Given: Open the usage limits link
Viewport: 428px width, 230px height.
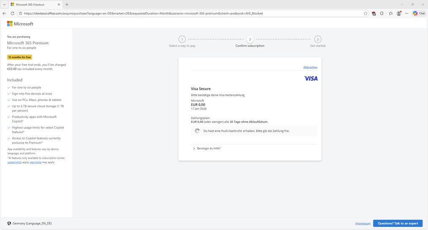Looking at the screenshot, I should click(14, 162).
